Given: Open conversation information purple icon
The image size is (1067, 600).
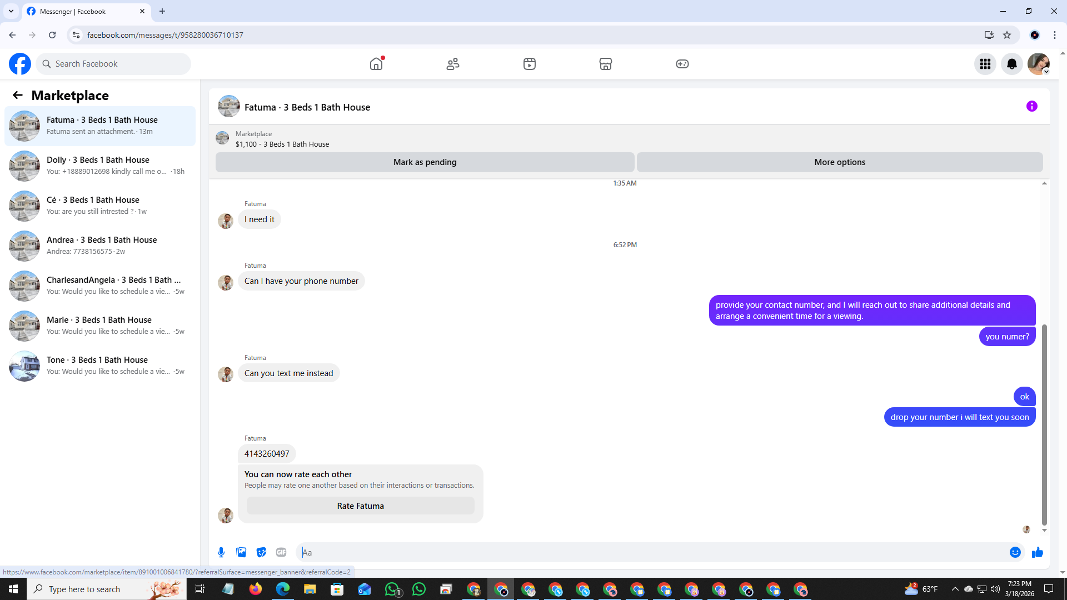Looking at the screenshot, I should pos(1031,106).
